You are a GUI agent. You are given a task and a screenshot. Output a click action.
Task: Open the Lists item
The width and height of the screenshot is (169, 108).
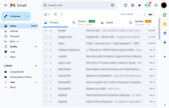click(x=19, y=52)
